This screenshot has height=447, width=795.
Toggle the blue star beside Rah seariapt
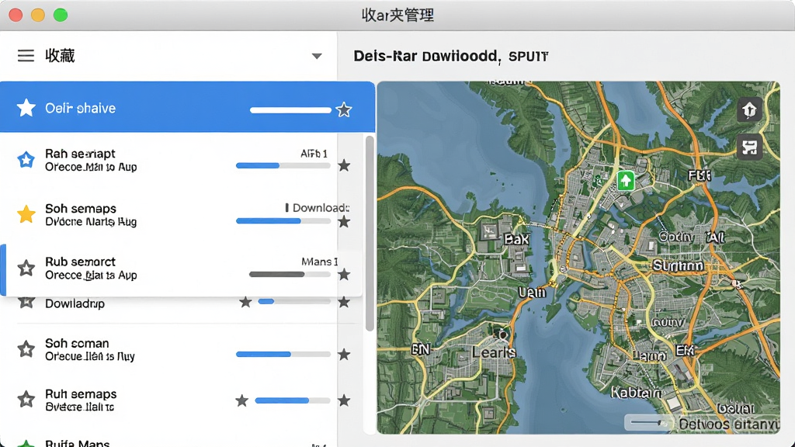coord(26,160)
